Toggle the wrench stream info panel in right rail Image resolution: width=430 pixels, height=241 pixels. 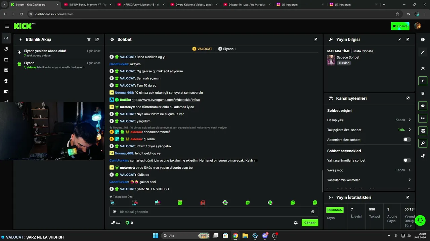(x=423, y=143)
